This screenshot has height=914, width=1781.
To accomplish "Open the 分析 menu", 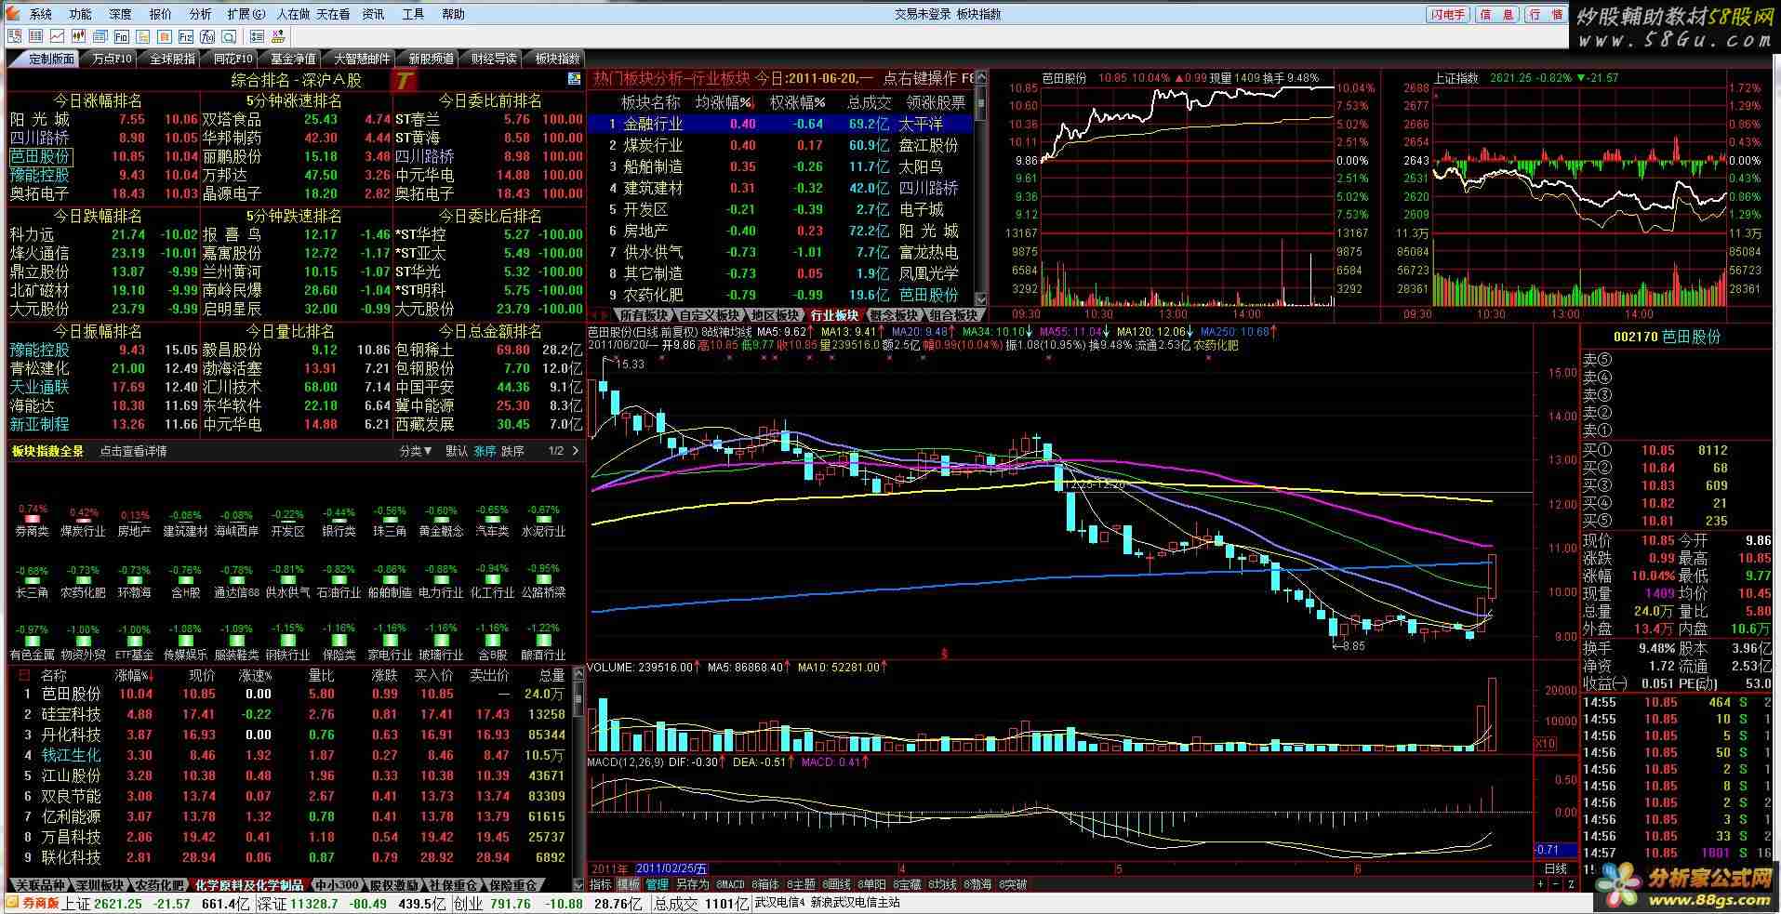I will coord(200,14).
